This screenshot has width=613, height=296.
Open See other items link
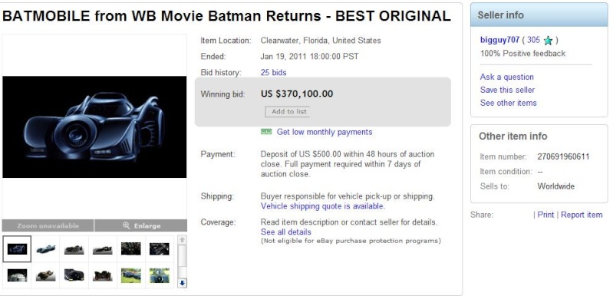pos(508,103)
